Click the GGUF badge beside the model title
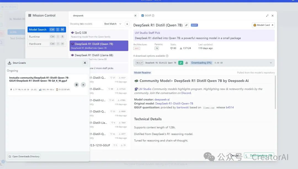This screenshot has width=298, height=169. [x=194, y=25]
